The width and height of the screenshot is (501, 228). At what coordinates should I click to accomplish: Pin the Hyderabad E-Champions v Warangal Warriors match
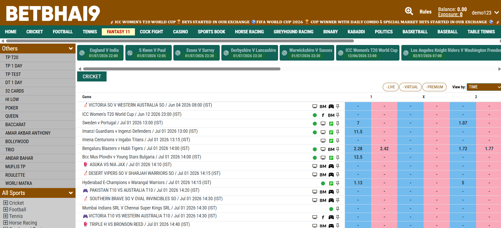point(338,183)
